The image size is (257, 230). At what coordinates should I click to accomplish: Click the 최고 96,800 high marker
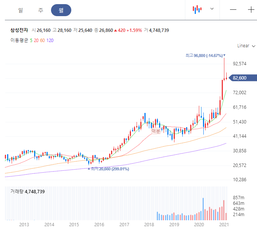[x=205, y=56]
